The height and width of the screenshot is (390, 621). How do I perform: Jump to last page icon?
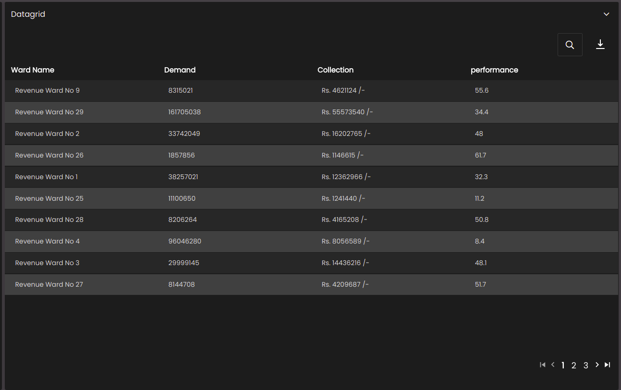[607, 365]
